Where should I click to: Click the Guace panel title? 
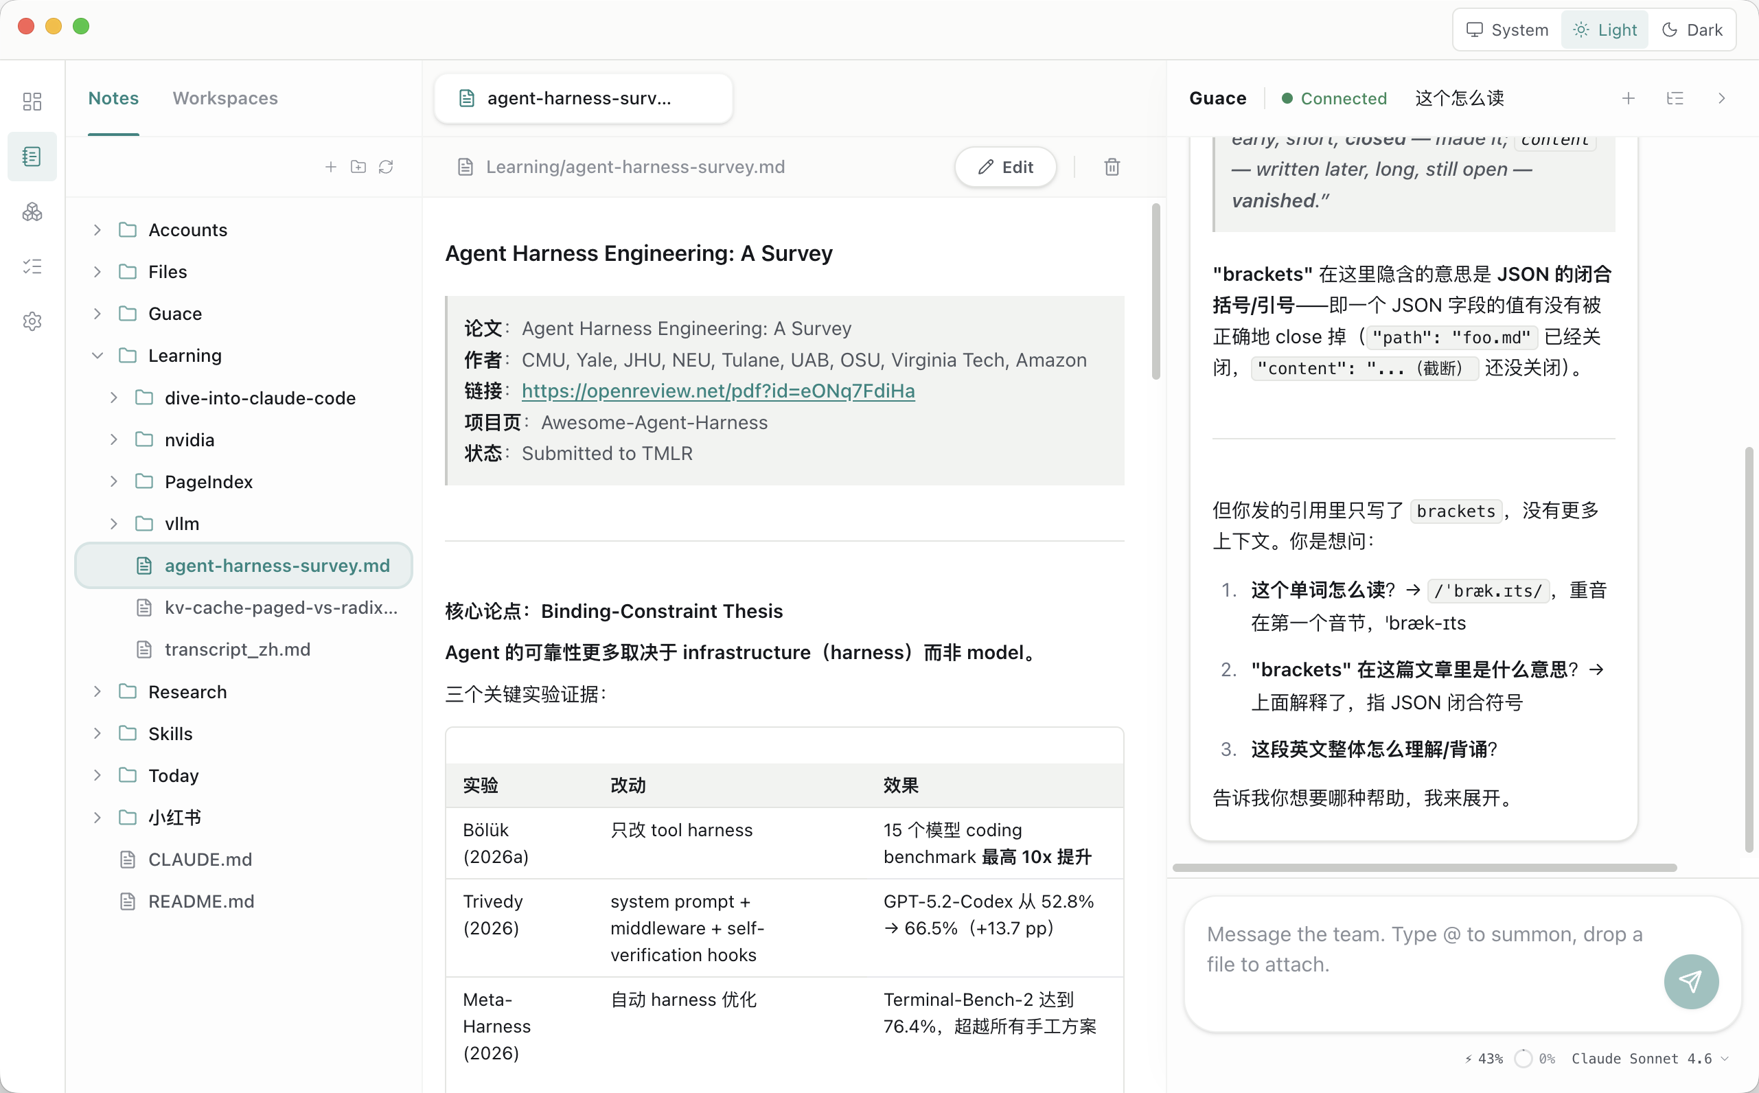click(1218, 98)
